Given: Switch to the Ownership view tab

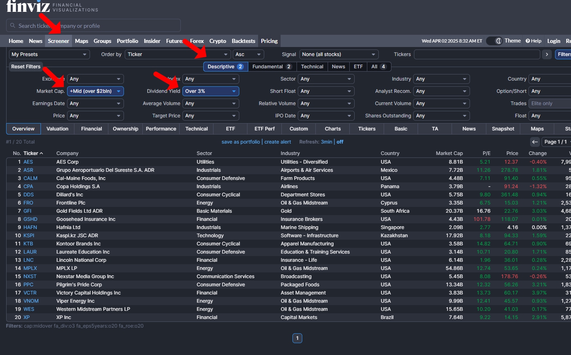Looking at the screenshot, I should [x=126, y=129].
